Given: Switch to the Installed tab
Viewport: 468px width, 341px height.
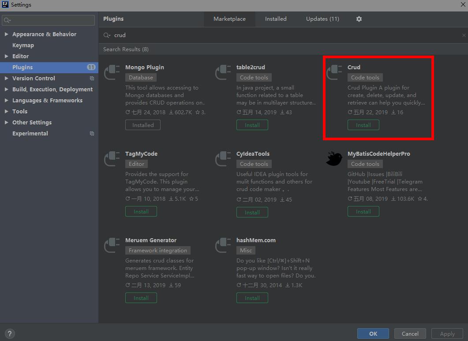Looking at the screenshot, I should pos(276,19).
